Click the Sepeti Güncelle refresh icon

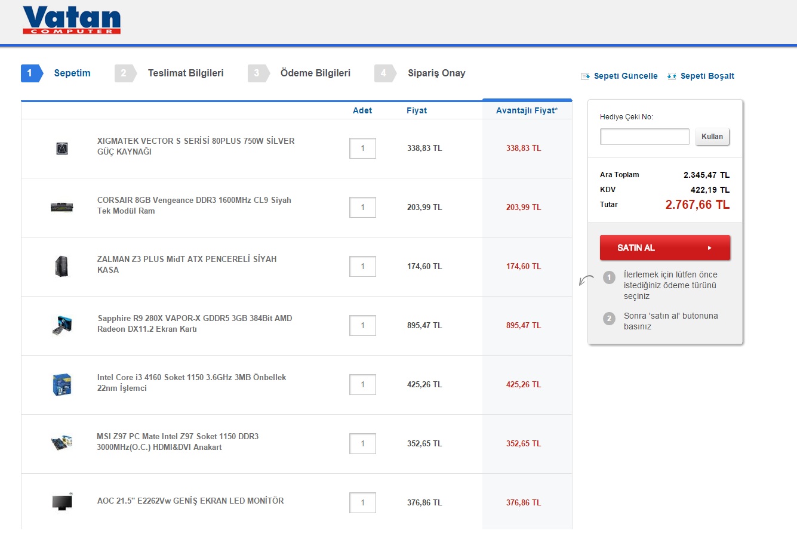click(x=585, y=76)
